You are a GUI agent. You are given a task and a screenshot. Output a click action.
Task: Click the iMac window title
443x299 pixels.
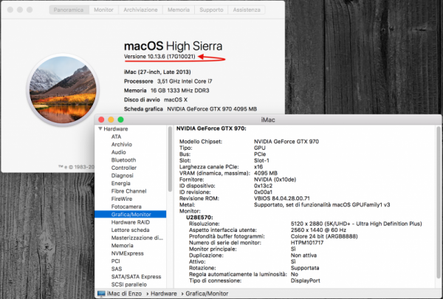268,120
